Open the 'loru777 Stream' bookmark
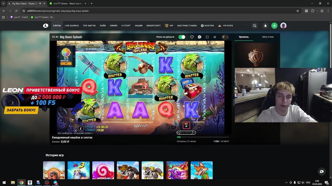The width and height of the screenshot is (332, 186). (42, 17)
